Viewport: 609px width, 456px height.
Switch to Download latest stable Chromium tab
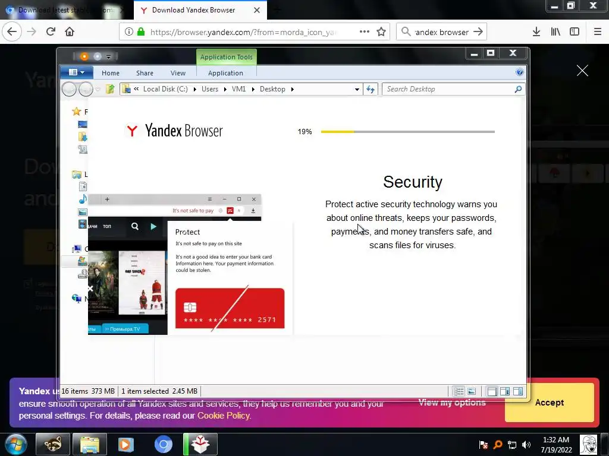(x=65, y=10)
